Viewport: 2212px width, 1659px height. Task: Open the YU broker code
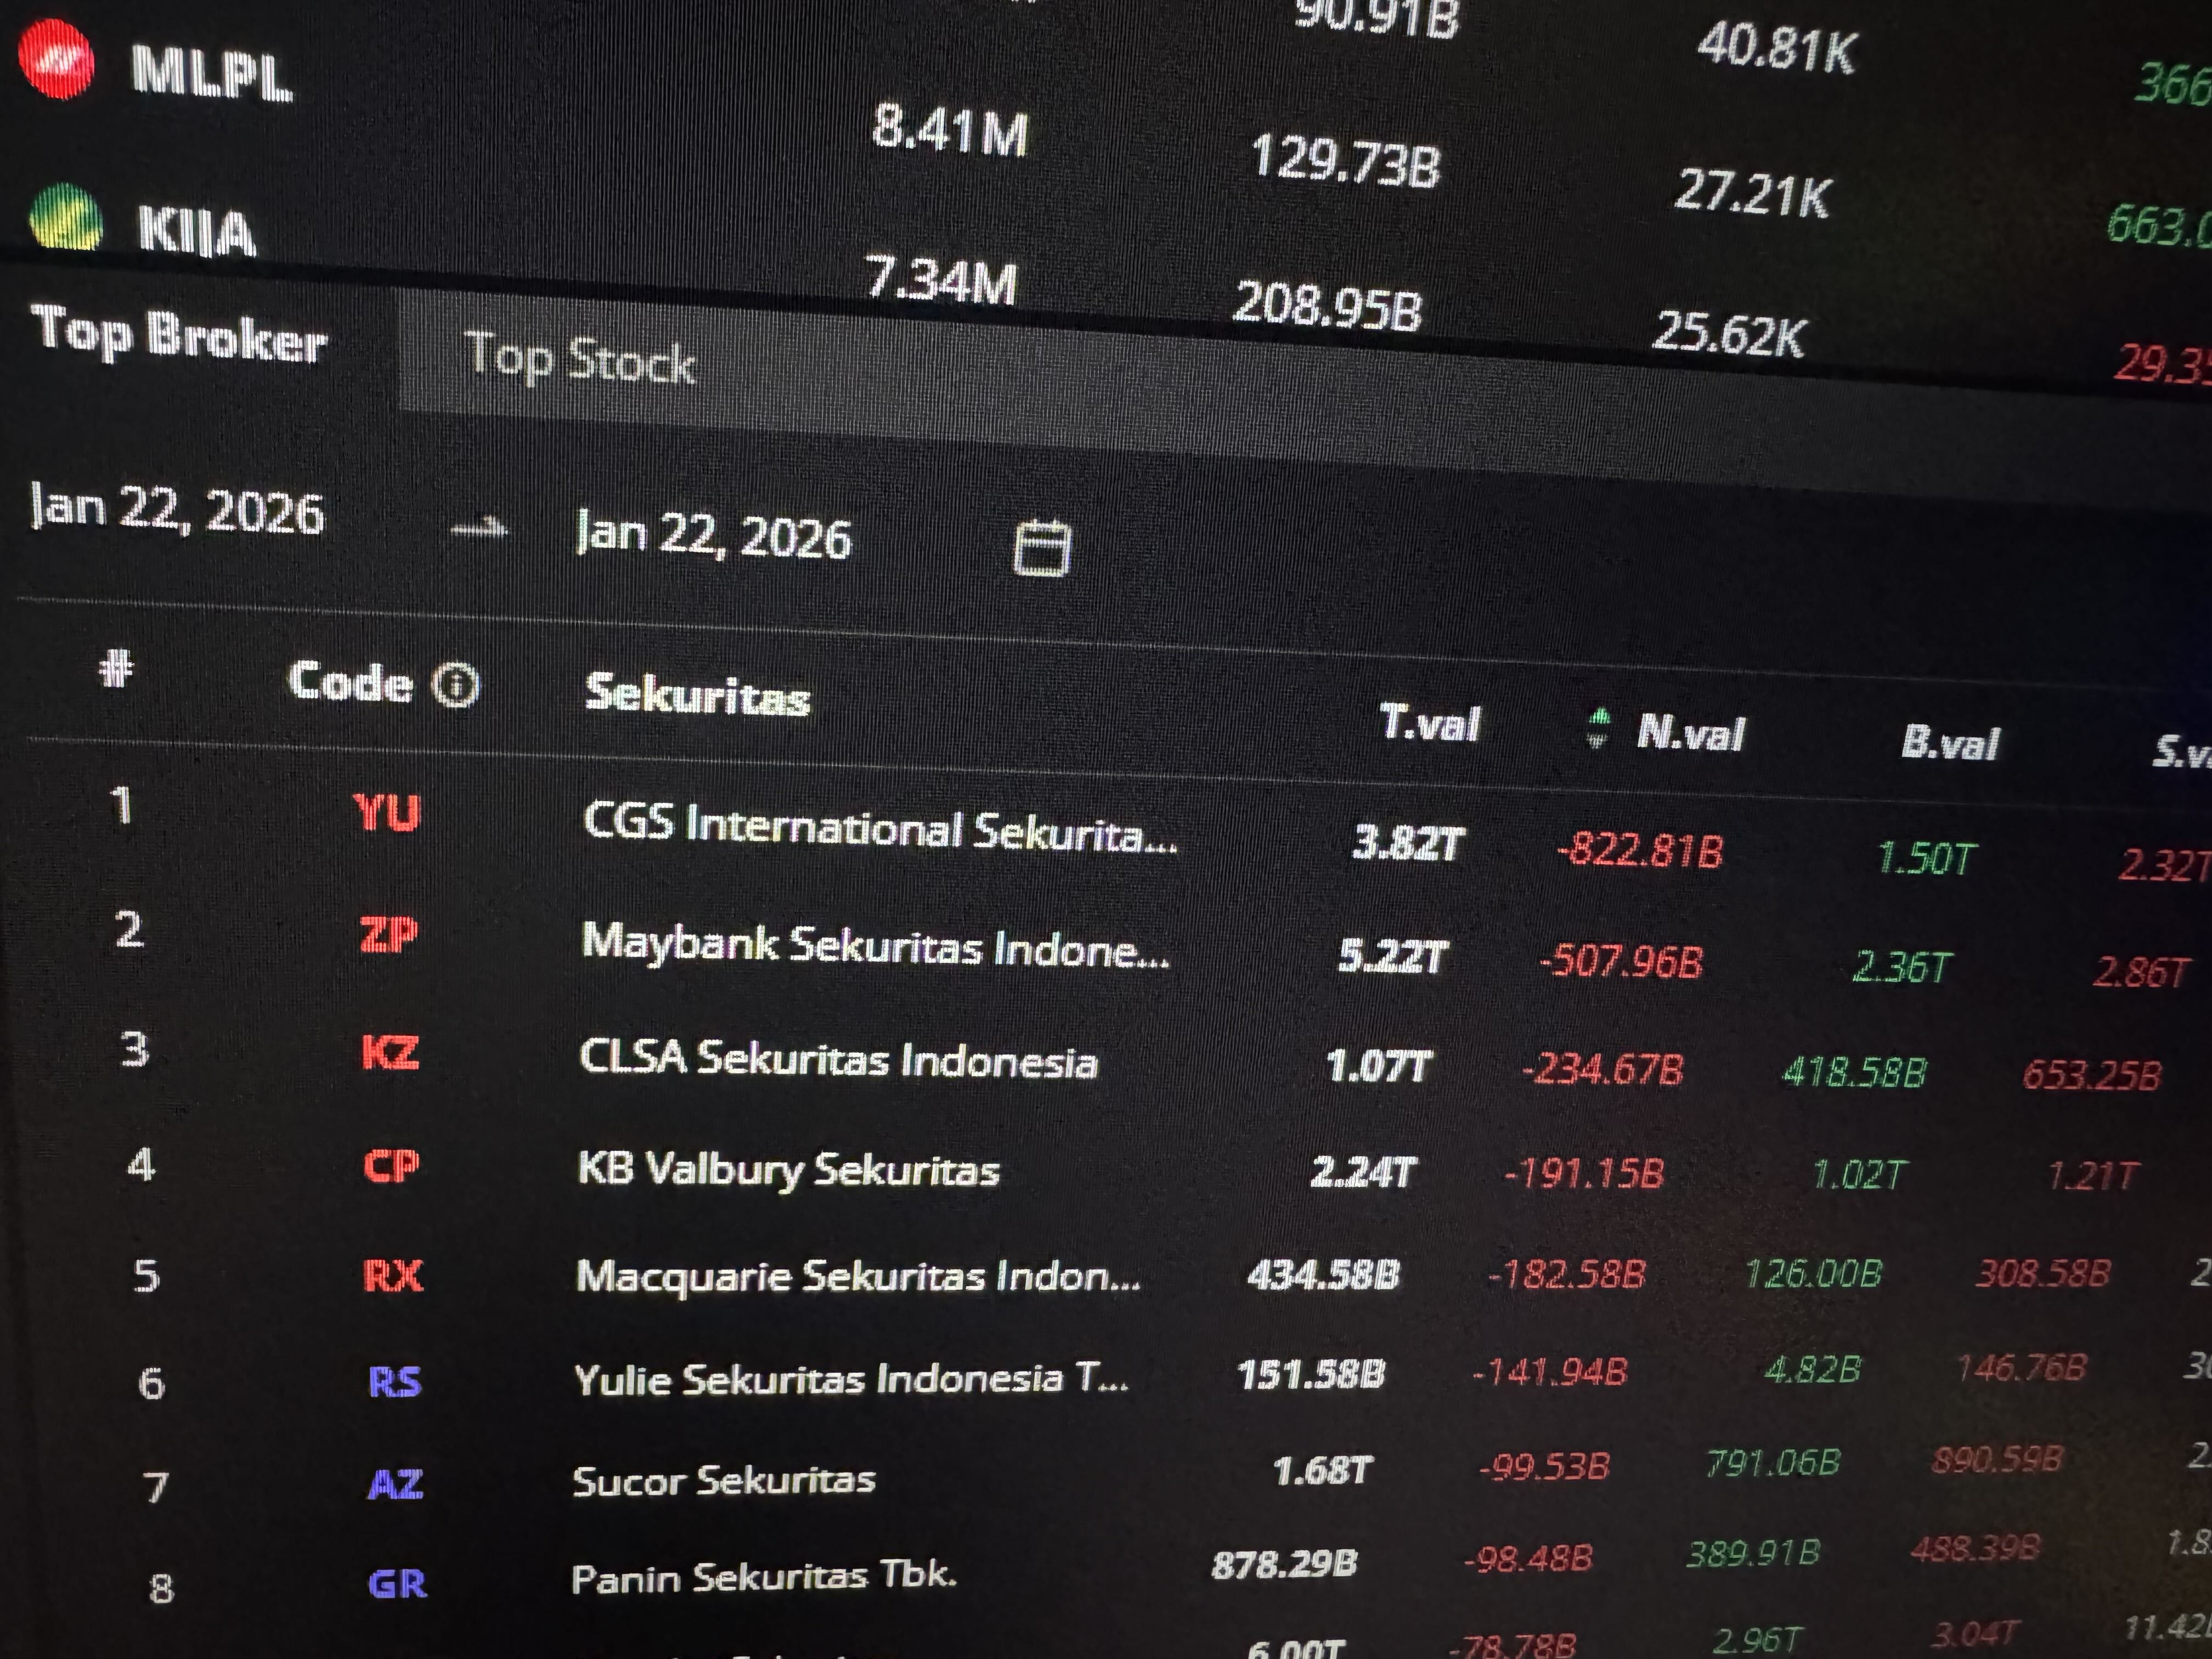pos(387,813)
